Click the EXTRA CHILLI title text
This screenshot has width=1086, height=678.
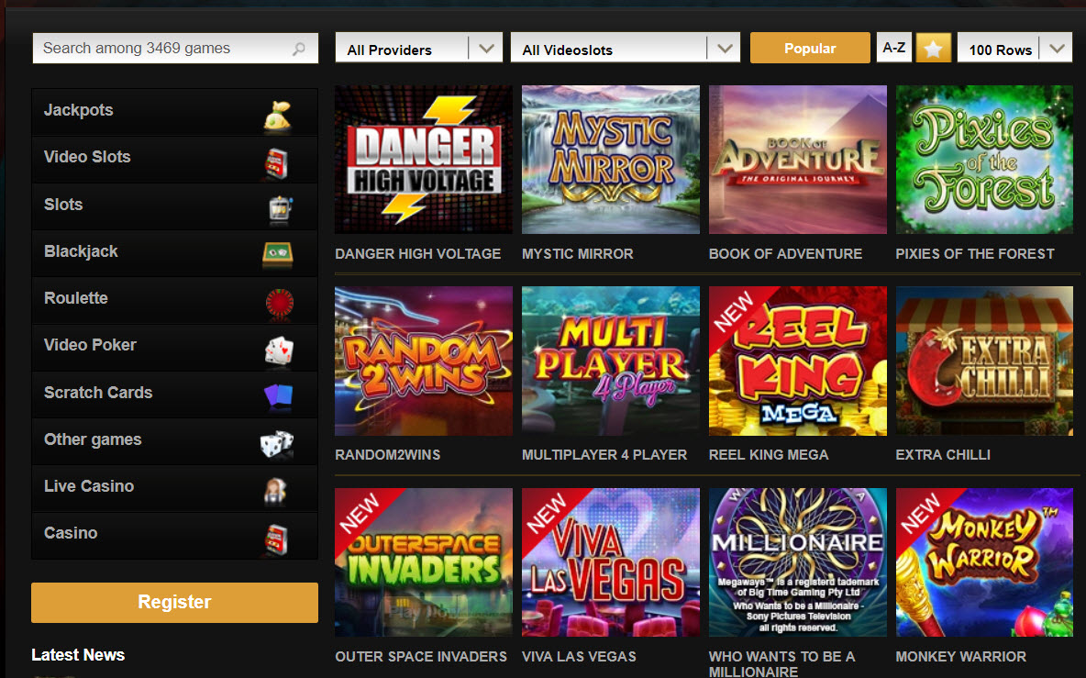(x=943, y=455)
